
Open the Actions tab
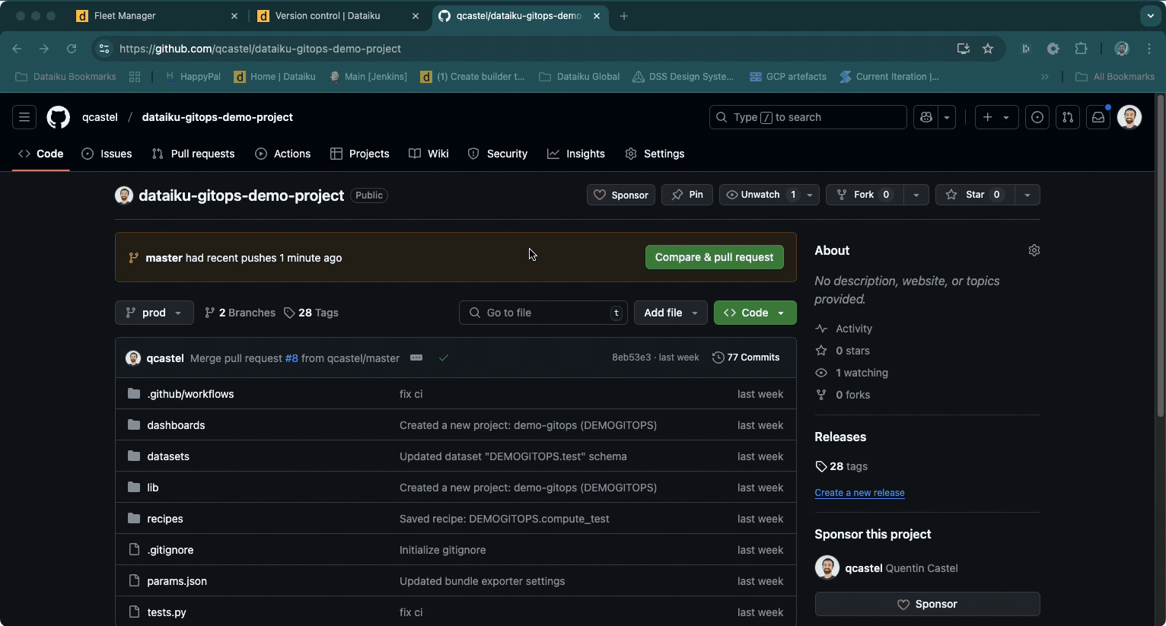coord(283,154)
